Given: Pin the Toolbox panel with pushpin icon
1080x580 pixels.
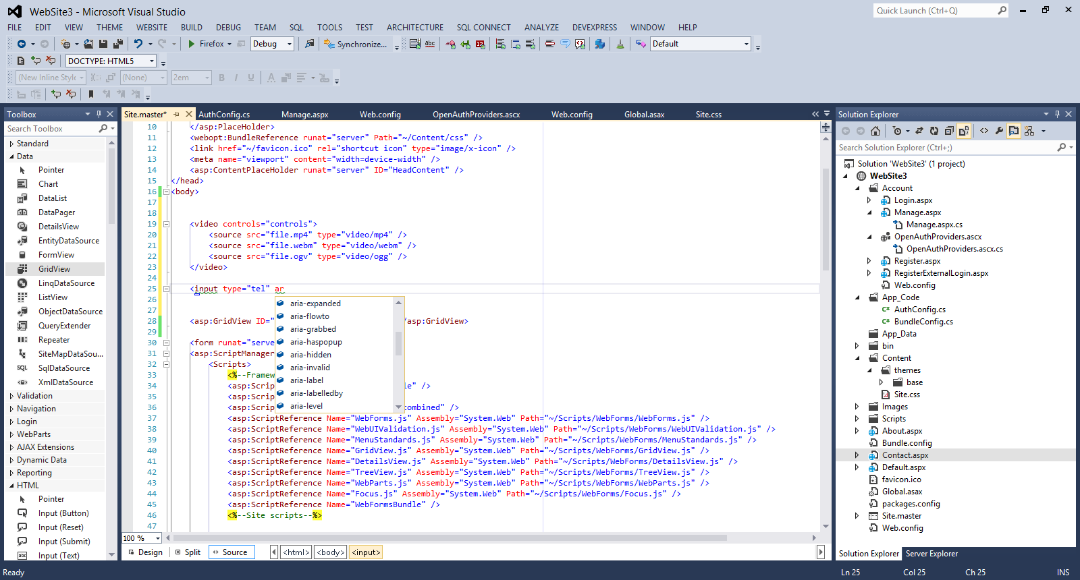Looking at the screenshot, I should [x=99, y=114].
